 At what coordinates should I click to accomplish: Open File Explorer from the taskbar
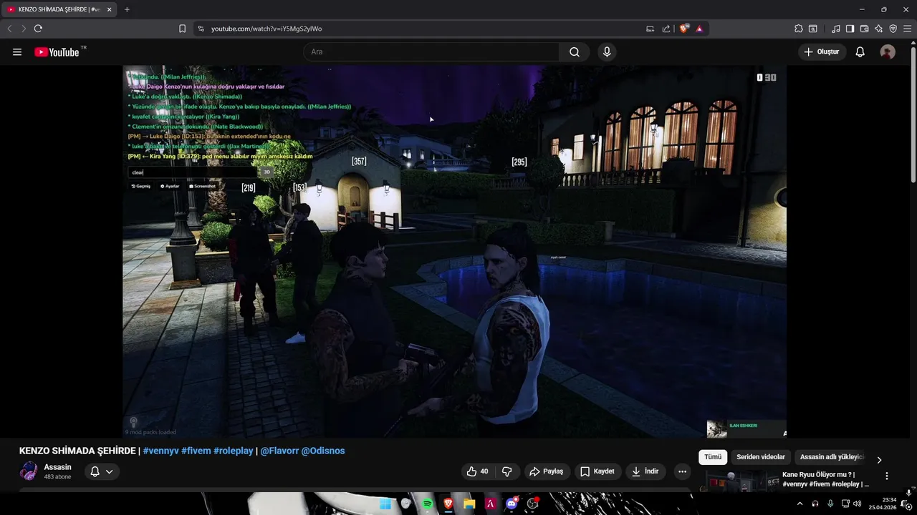pyautogui.click(x=469, y=504)
